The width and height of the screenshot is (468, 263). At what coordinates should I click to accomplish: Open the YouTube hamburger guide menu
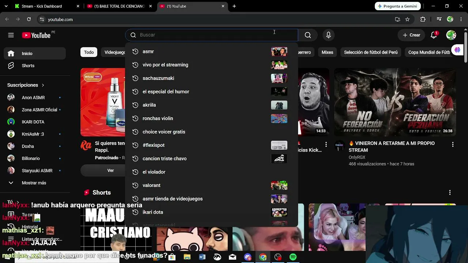pos(11,35)
